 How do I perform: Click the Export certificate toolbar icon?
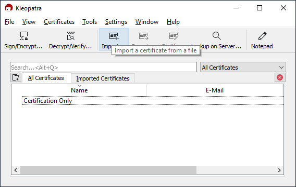click(x=144, y=36)
